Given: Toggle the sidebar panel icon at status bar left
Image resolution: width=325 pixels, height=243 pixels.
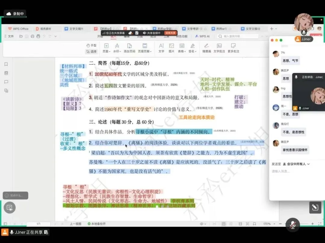Looking at the screenshot, I should [x=5, y=224].
